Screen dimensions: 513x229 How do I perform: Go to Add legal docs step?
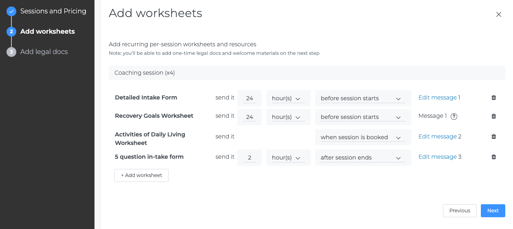pos(44,52)
